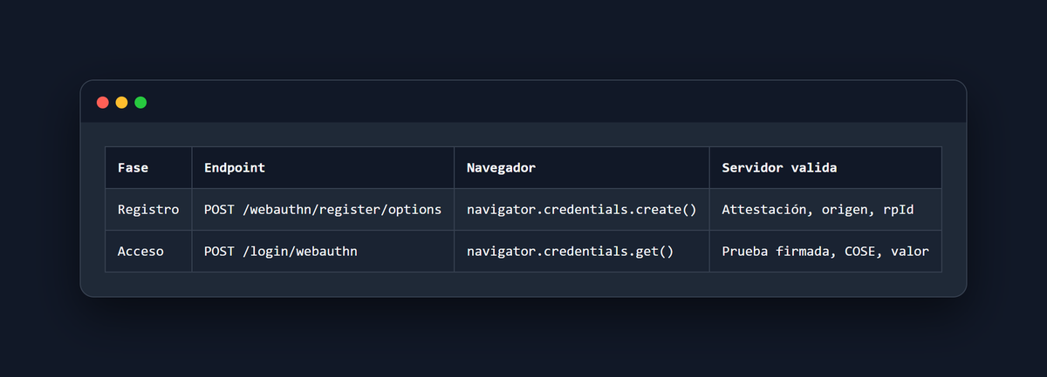This screenshot has height=377, width=1047.
Task: Click "POST /webauthn/register/options" cell
Action: point(323,210)
